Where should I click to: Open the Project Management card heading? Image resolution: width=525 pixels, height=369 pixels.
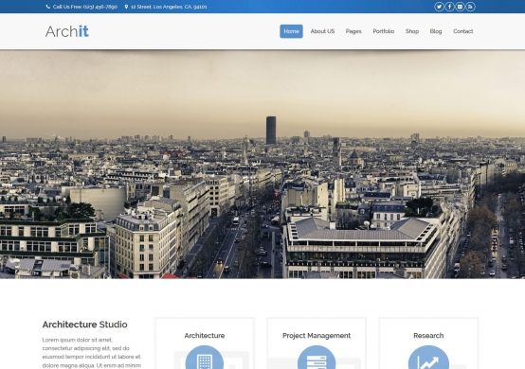[x=317, y=336]
